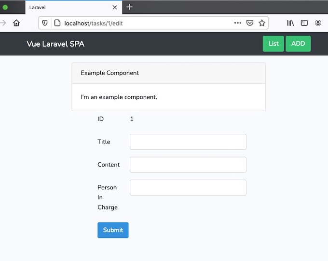Screen dimensions: 328x261
Task: Focus the Content input field
Action: 188,165
